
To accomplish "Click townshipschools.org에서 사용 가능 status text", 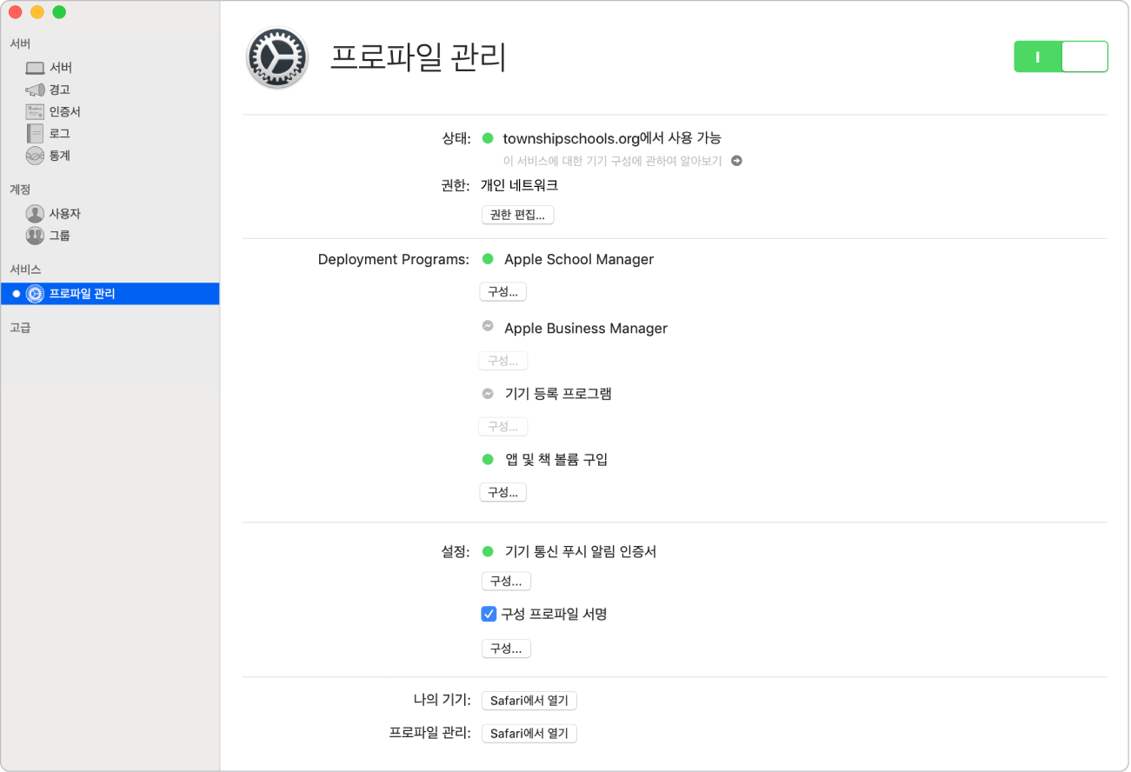I will point(612,137).
